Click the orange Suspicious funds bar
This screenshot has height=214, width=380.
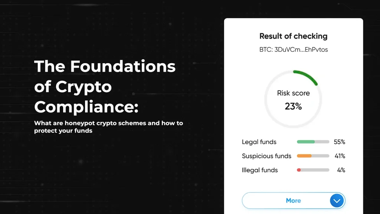click(x=313, y=156)
